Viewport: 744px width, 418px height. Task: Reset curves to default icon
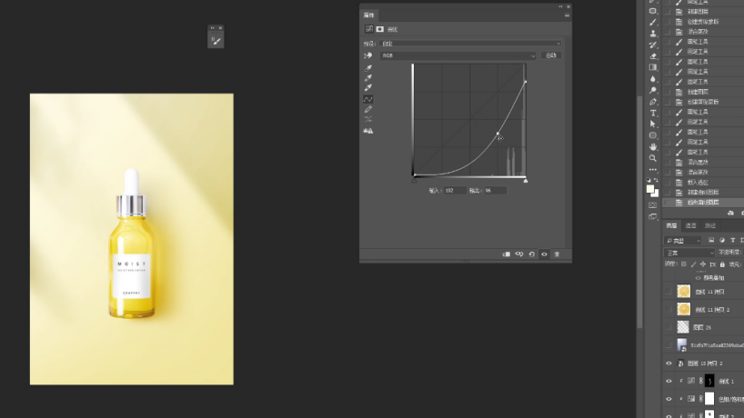(532, 254)
